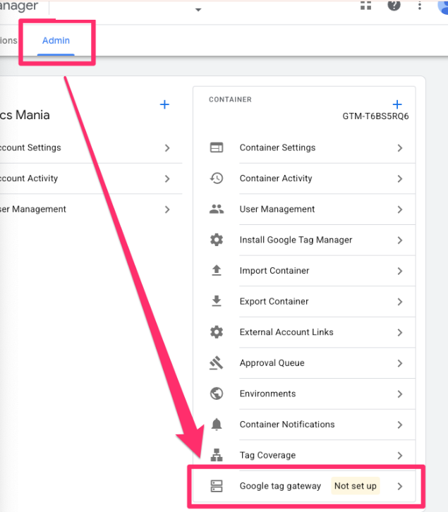Expand the Environments chevron
The height and width of the screenshot is (512, 448).
click(x=399, y=394)
